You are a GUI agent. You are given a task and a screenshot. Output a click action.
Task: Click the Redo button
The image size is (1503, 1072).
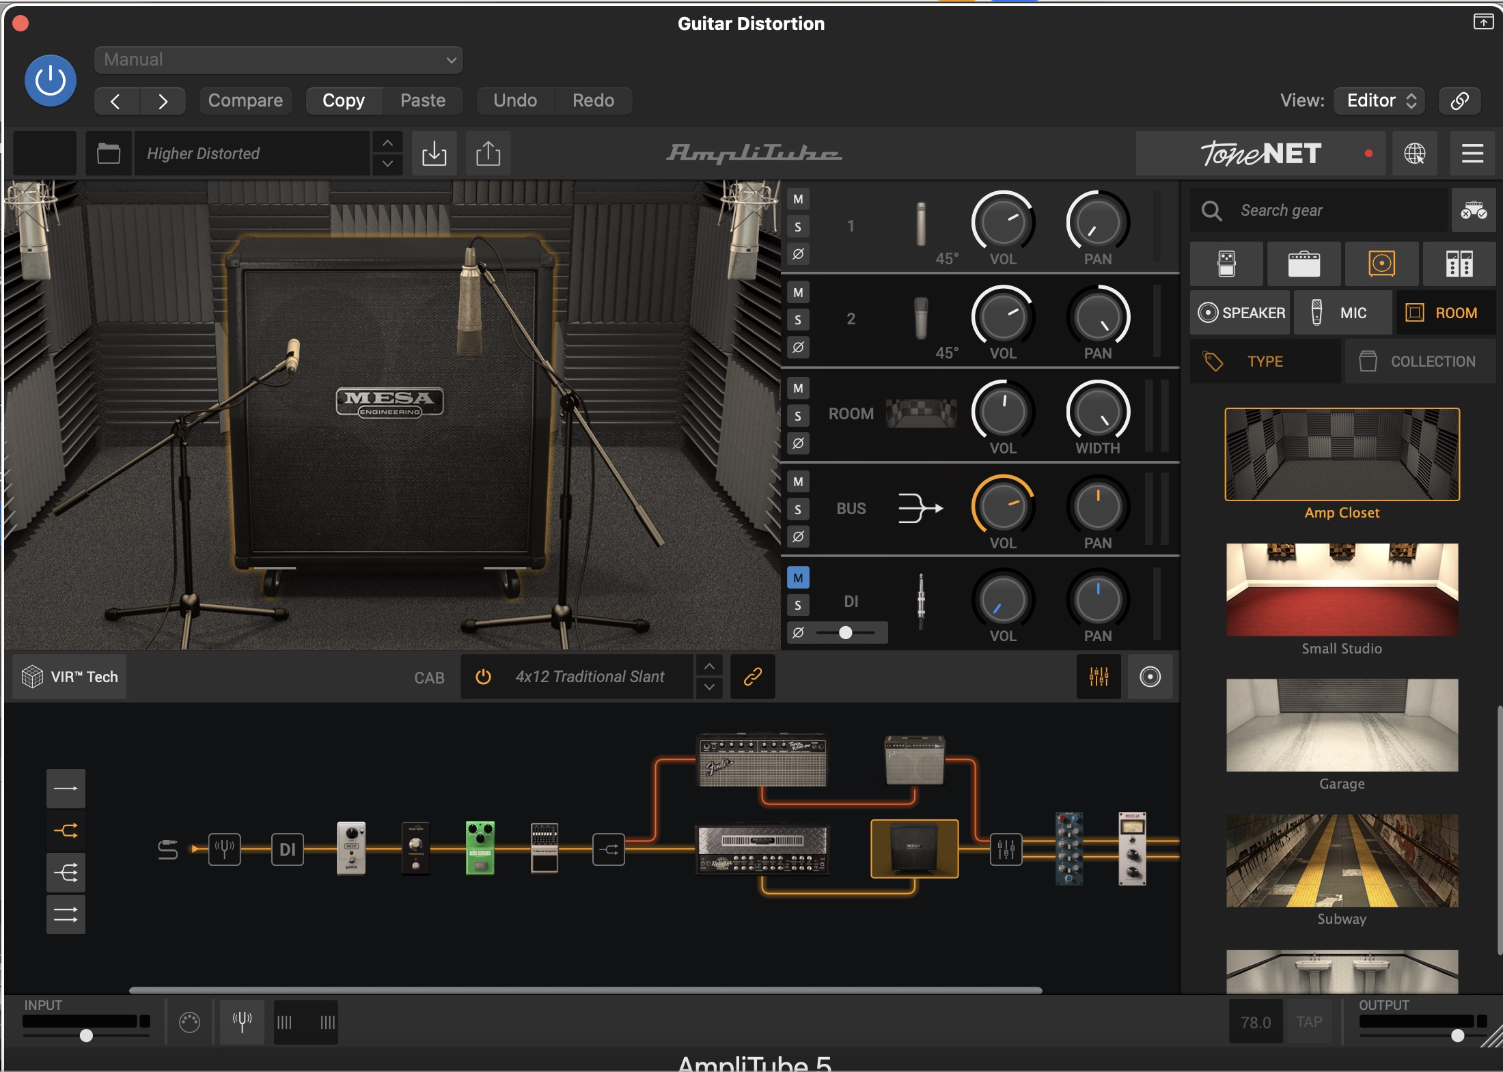pyautogui.click(x=593, y=101)
